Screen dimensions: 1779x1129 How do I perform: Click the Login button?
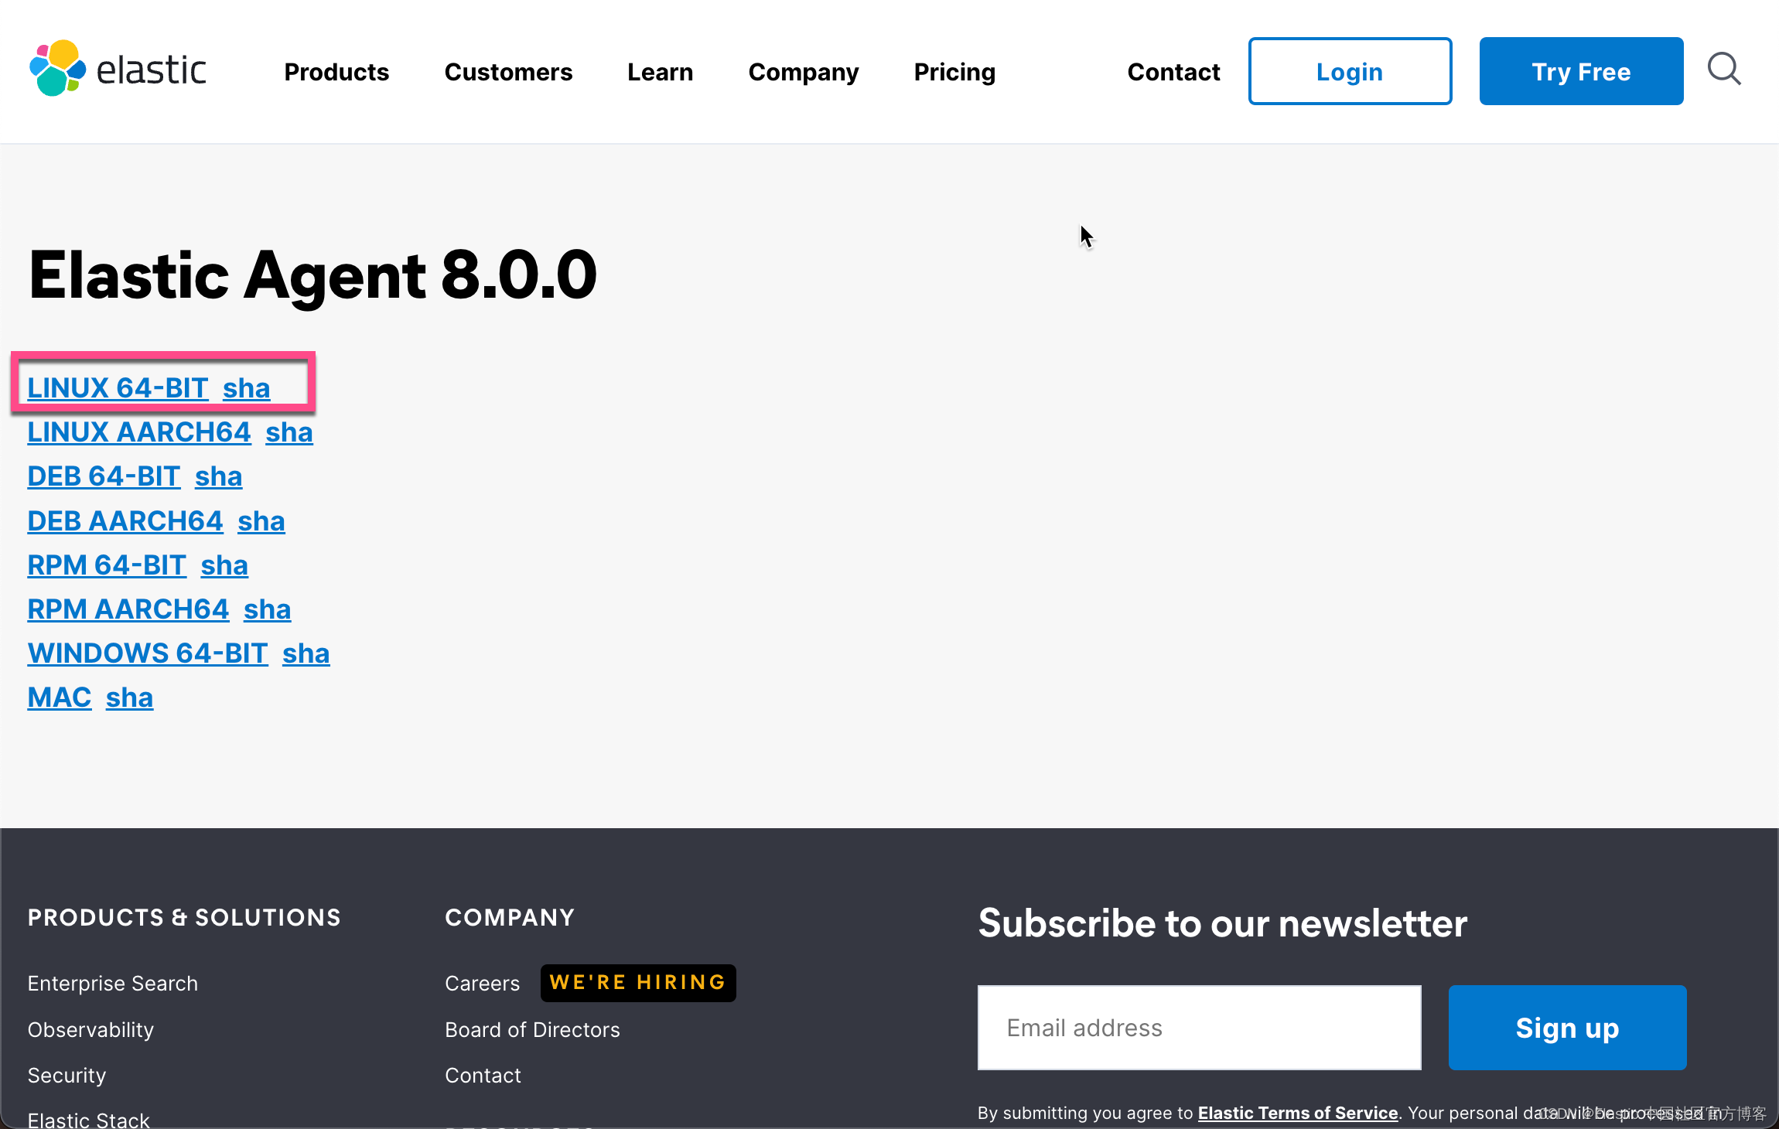coord(1349,71)
